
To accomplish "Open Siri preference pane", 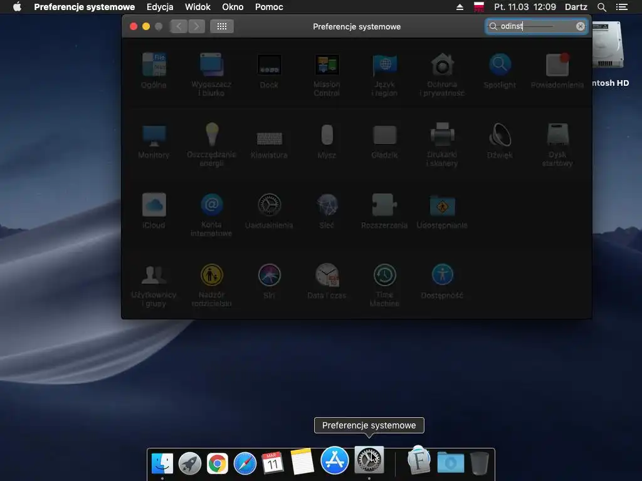I will pyautogui.click(x=269, y=281).
